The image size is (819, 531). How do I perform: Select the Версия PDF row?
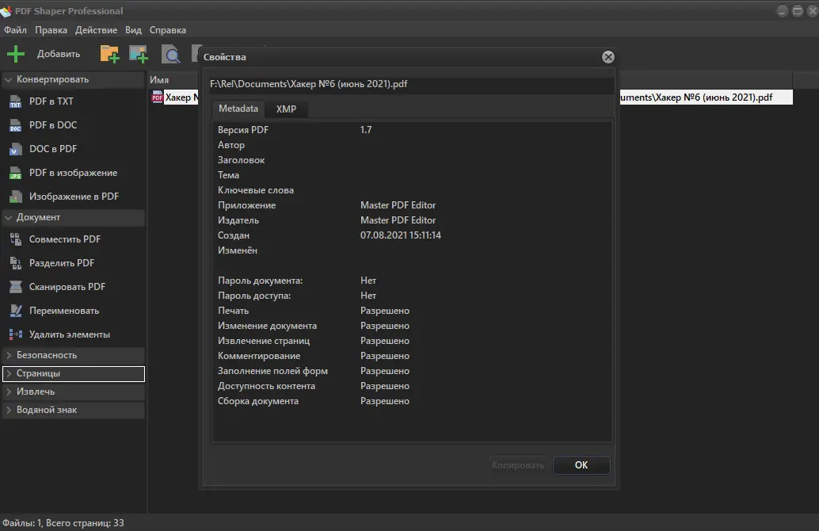412,130
